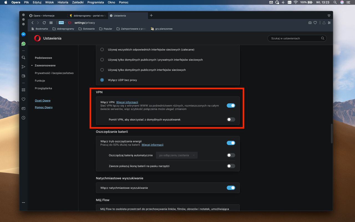355x222 pixels.
Task: Open the Bluetooth menu bar icon
Action: tap(283, 2)
